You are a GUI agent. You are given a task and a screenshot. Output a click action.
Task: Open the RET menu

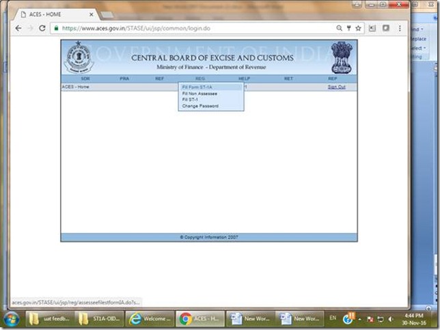(x=288, y=79)
